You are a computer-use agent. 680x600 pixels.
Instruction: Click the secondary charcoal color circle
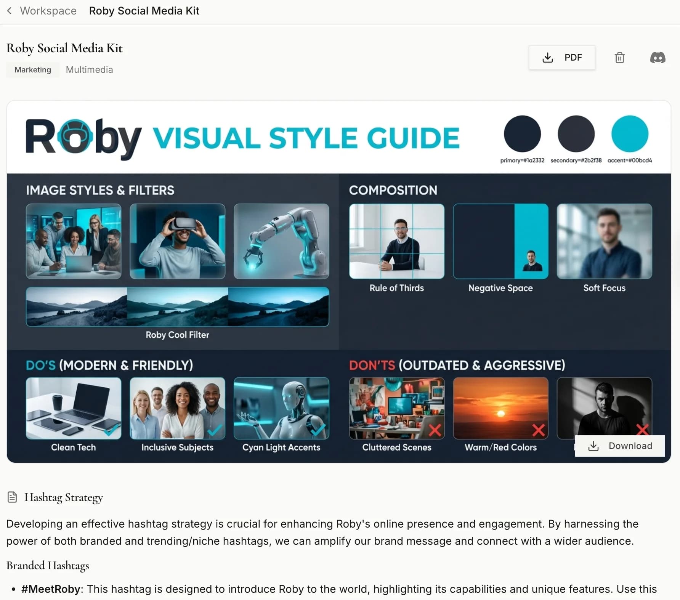point(576,134)
